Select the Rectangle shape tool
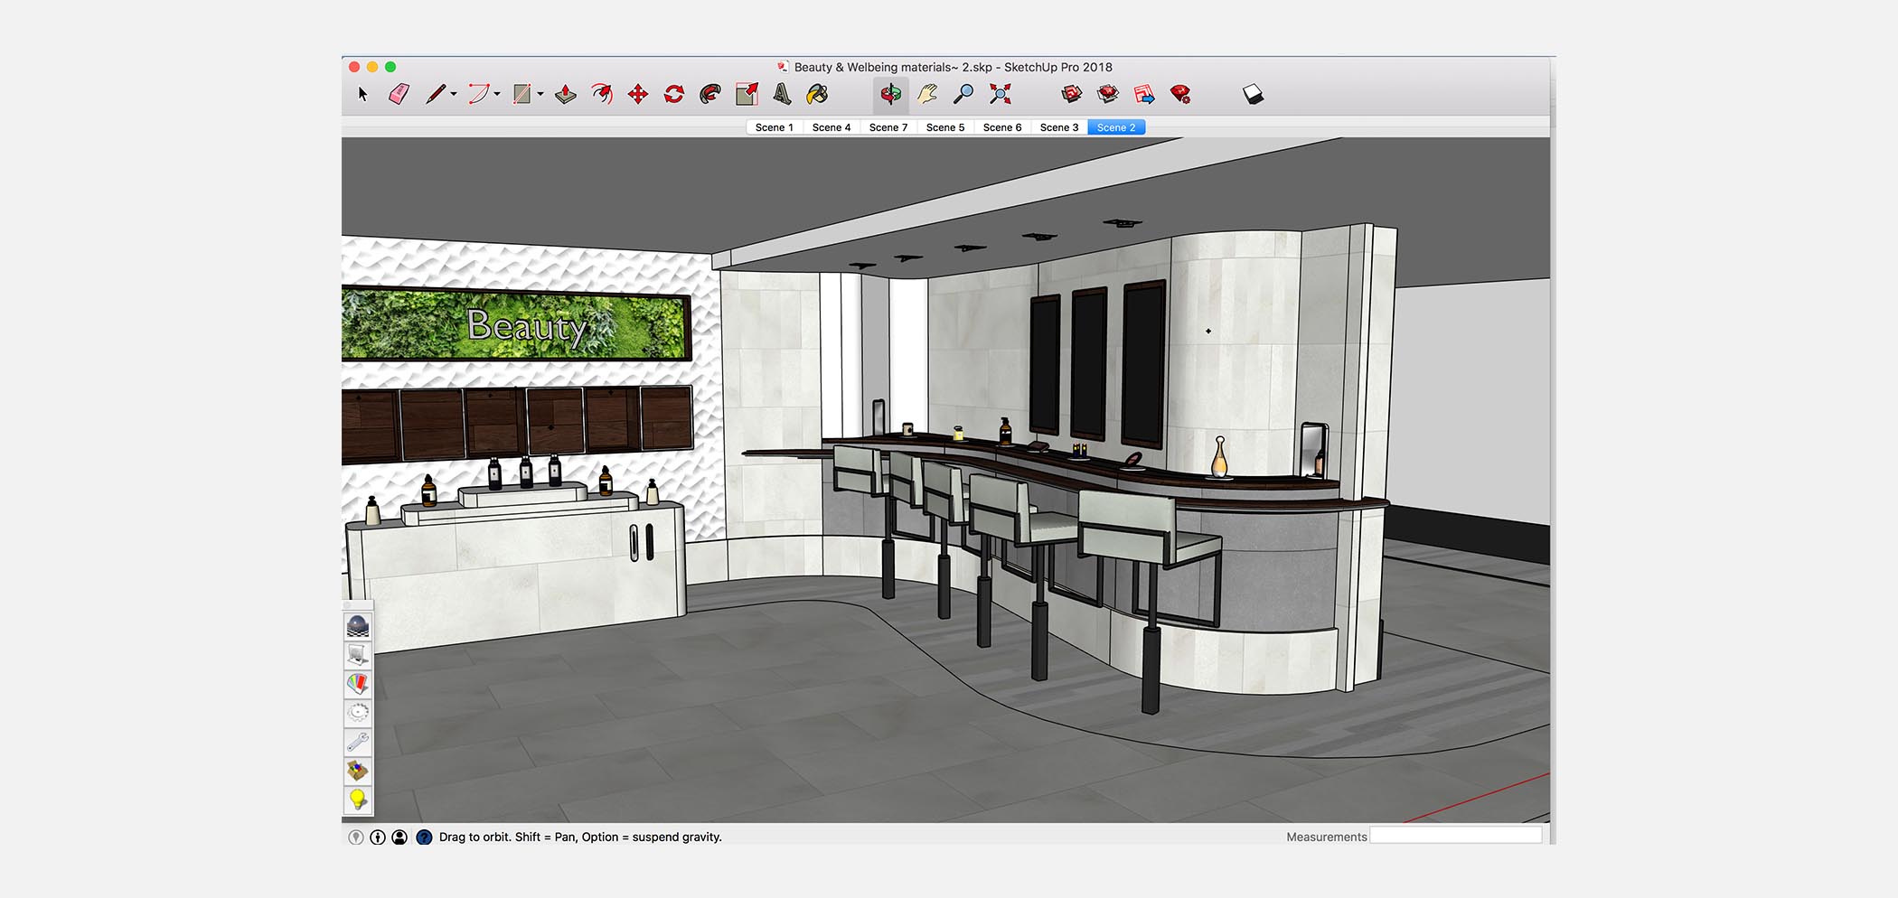1898x898 pixels. pos(521,94)
